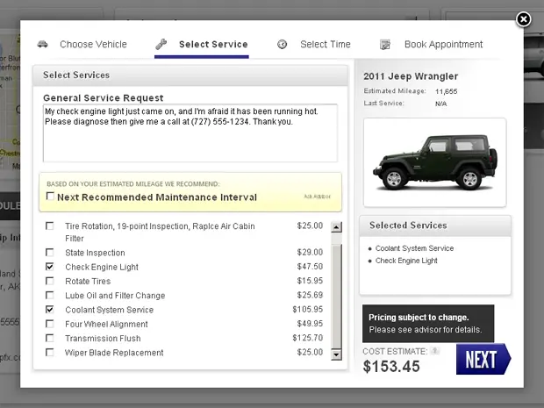
Task: Click the services list scrollbar thumb
Action: (336, 296)
